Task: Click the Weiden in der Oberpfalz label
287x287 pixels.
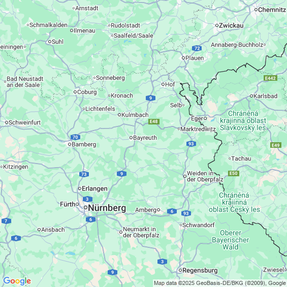Action: pyautogui.click(x=205, y=176)
